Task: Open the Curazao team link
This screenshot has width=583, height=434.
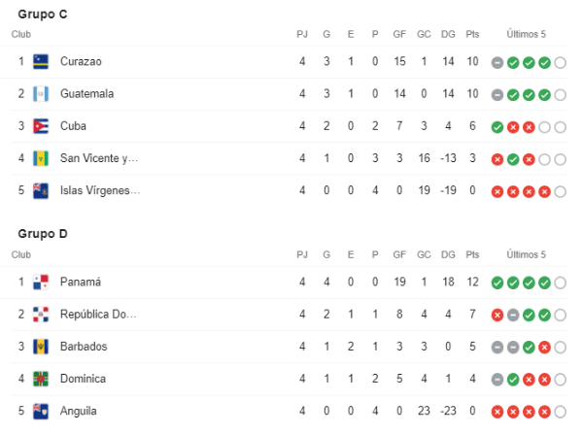Action: [81, 61]
